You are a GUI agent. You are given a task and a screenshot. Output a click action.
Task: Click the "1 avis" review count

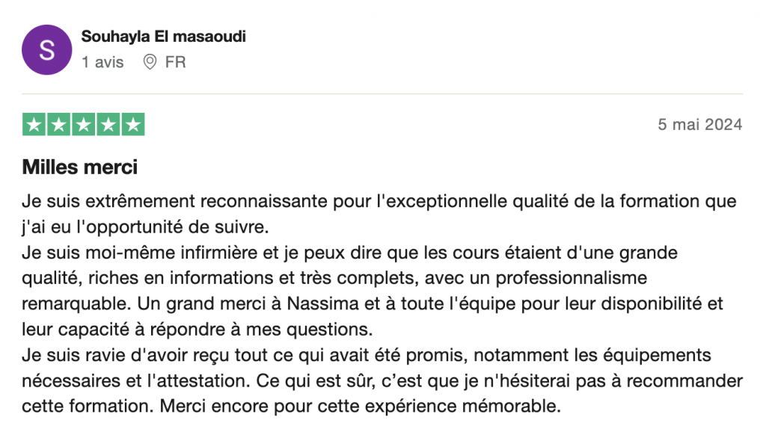point(102,62)
